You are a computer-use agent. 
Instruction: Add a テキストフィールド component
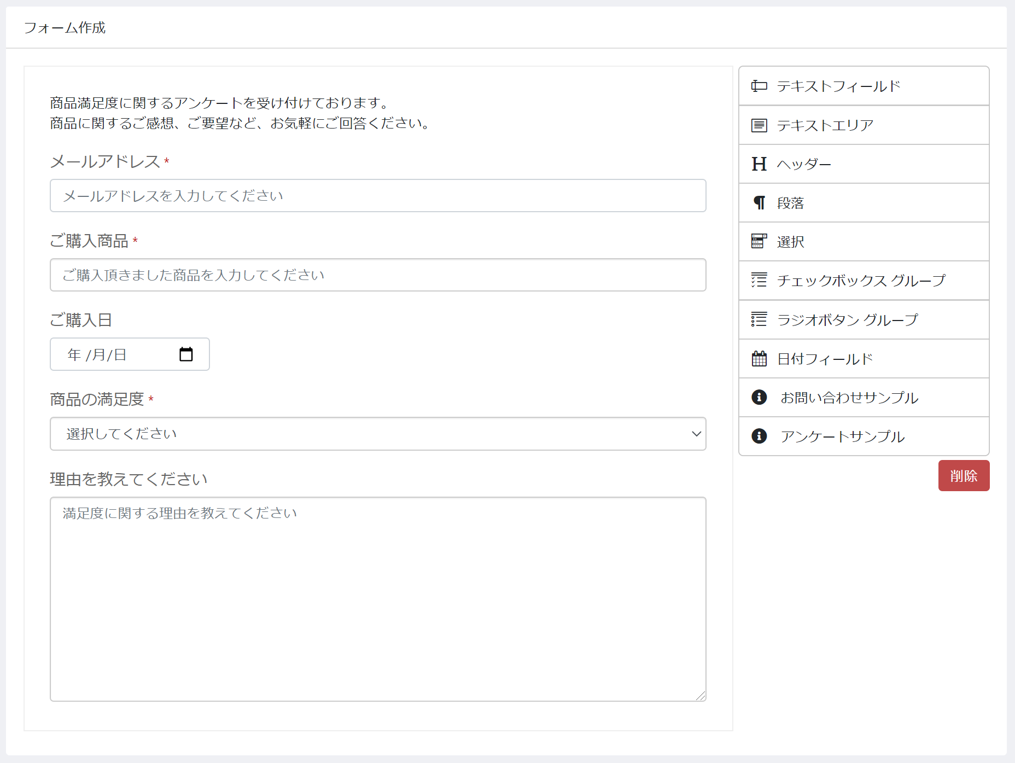(864, 86)
